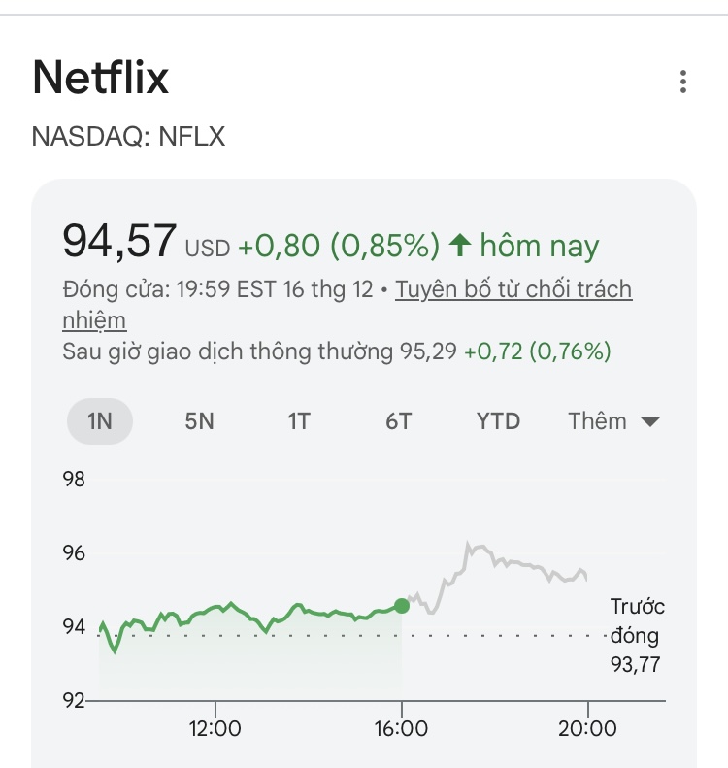
Task: Click the arrow next to Thêm
Action: [650, 422]
